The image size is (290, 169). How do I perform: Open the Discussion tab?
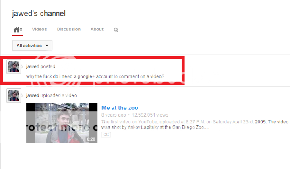coord(69,29)
